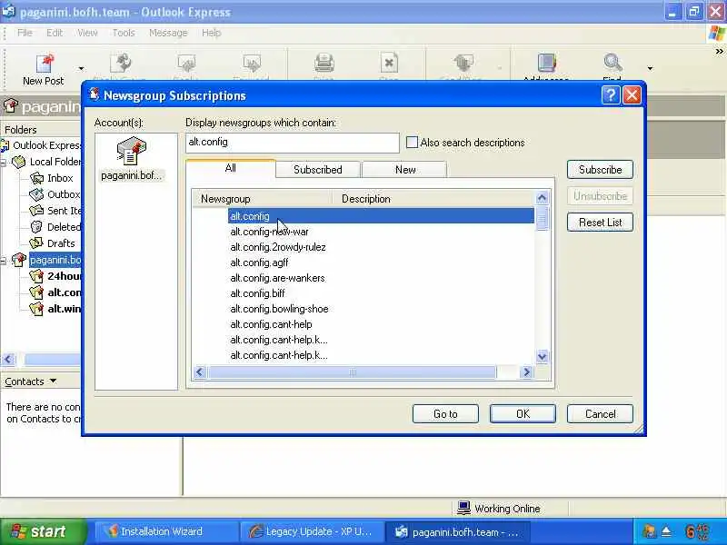This screenshot has width=727, height=545.
Task: Select alt.config.agff newsgroup
Action: [259, 263]
